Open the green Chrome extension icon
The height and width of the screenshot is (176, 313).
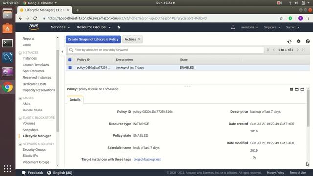pos(290,18)
